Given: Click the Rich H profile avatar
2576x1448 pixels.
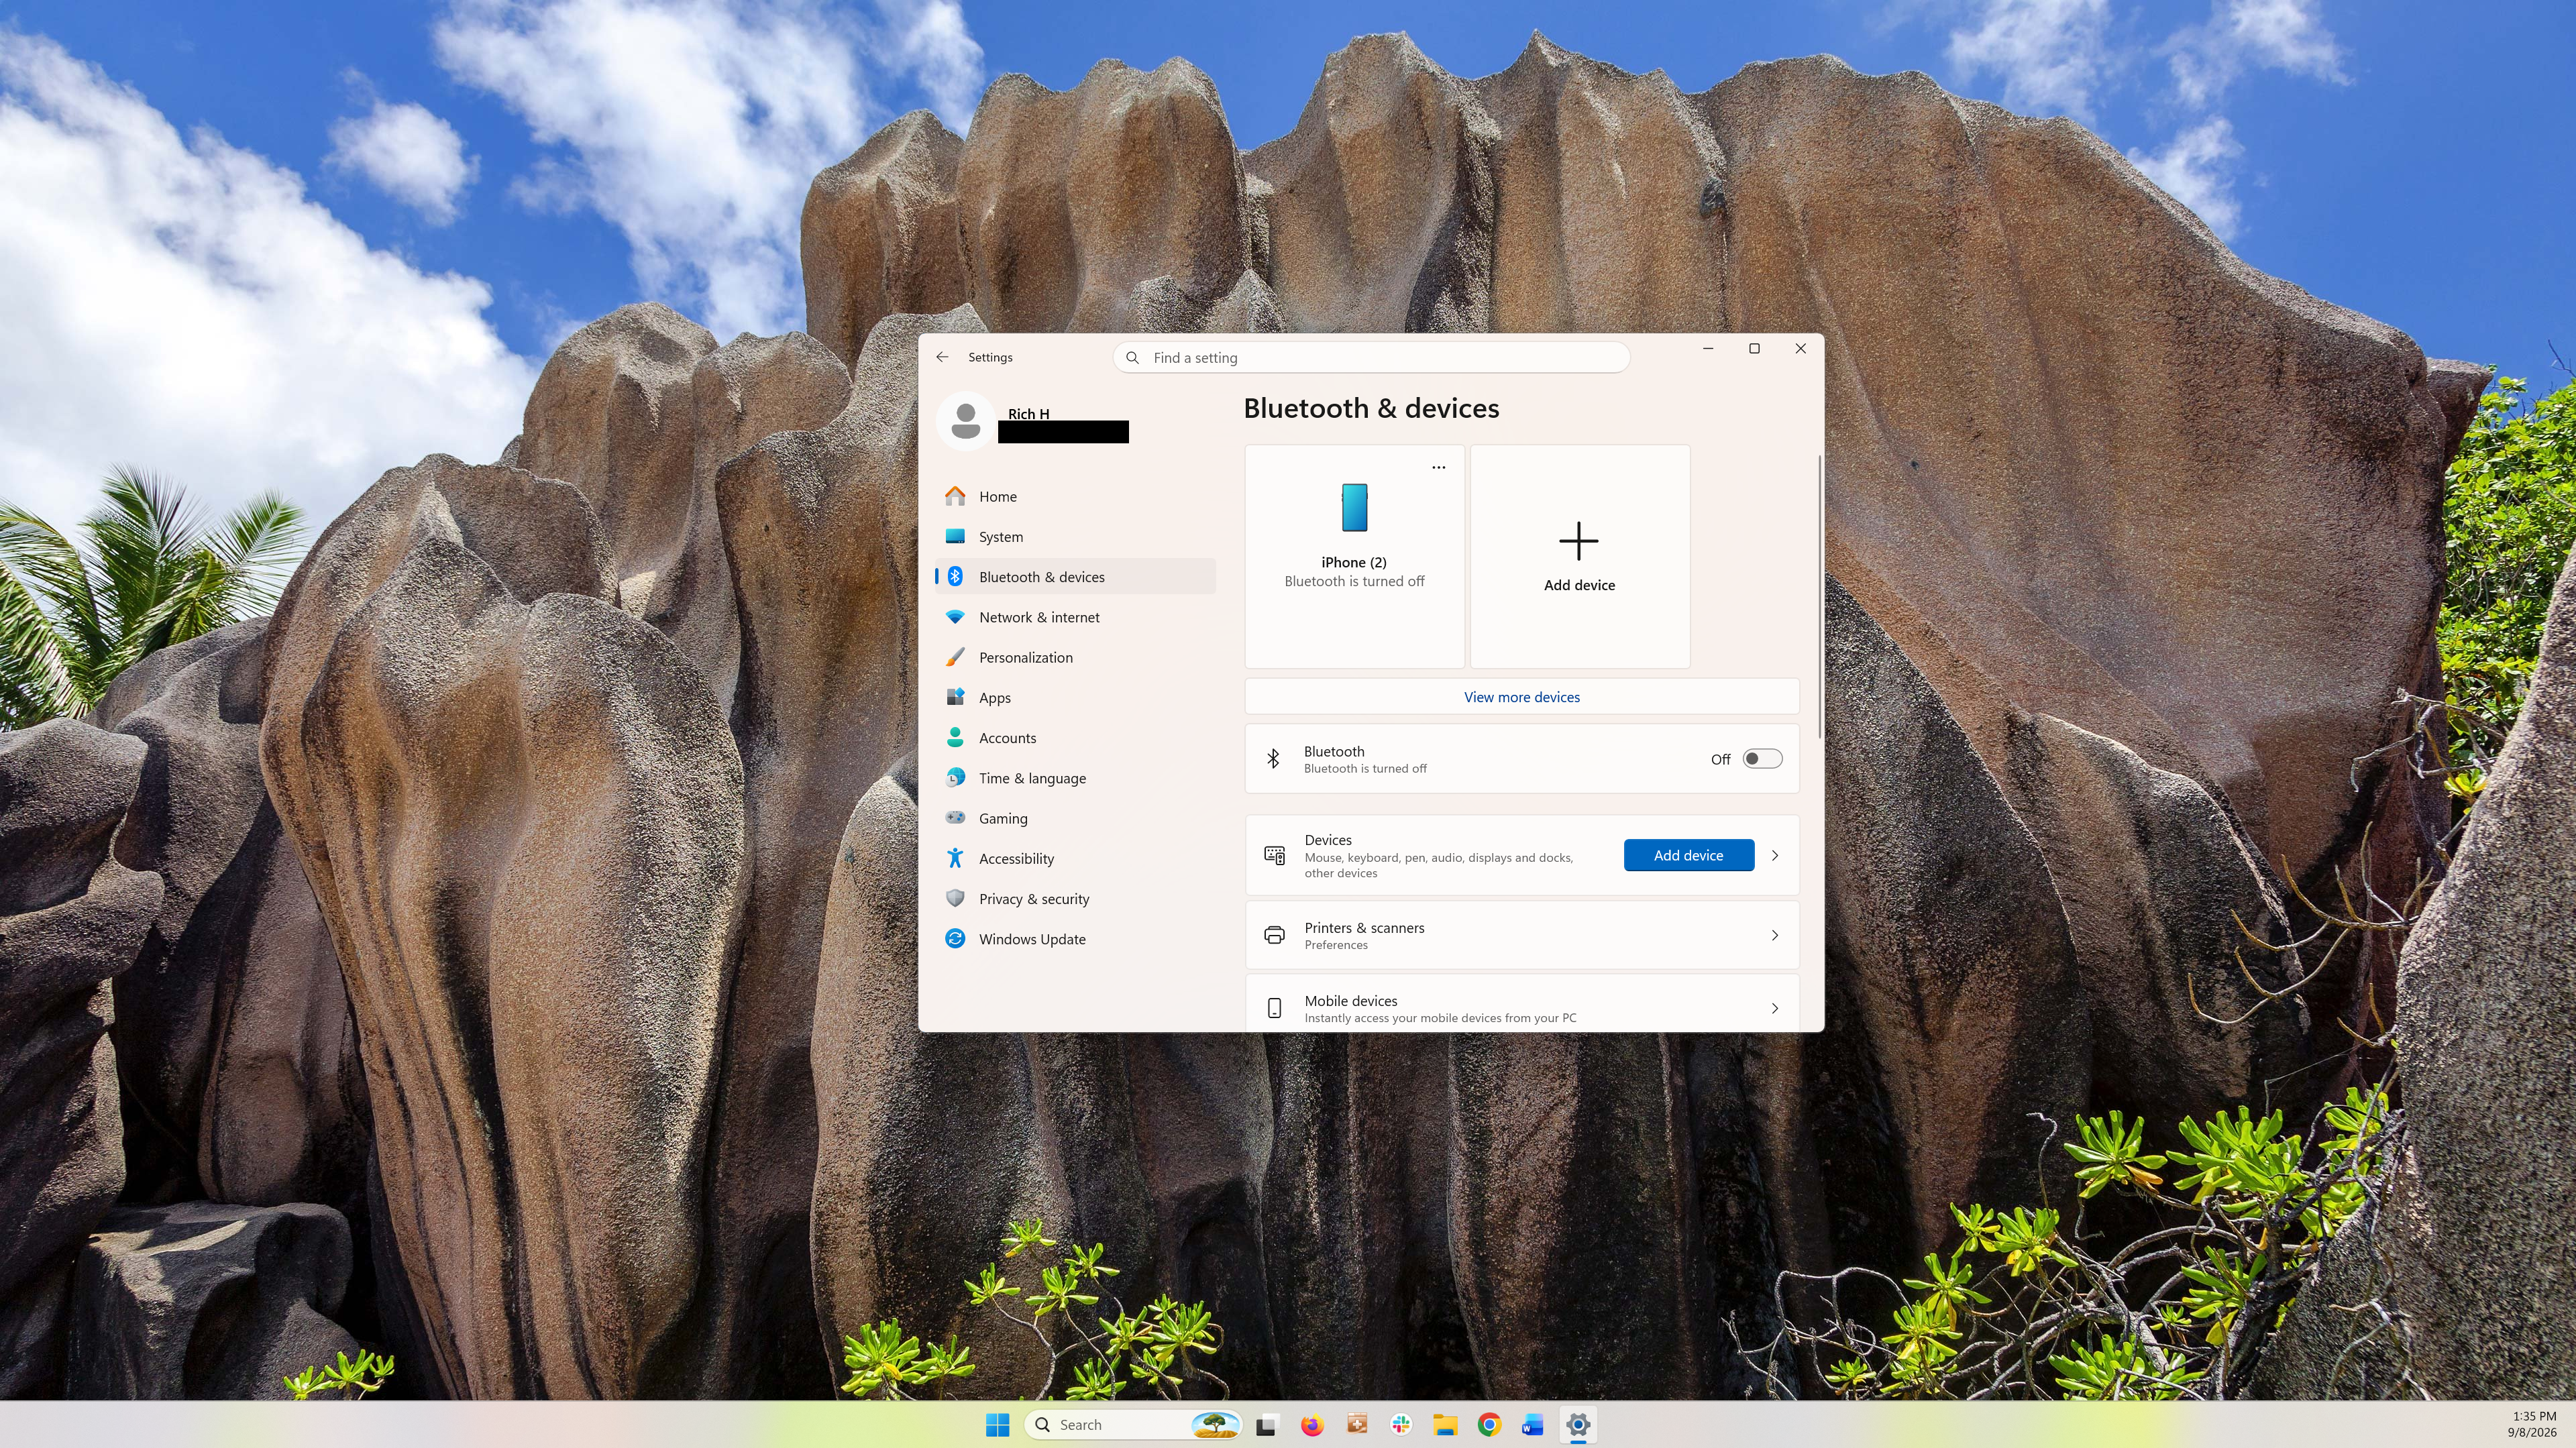Looking at the screenshot, I should point(965,421).
